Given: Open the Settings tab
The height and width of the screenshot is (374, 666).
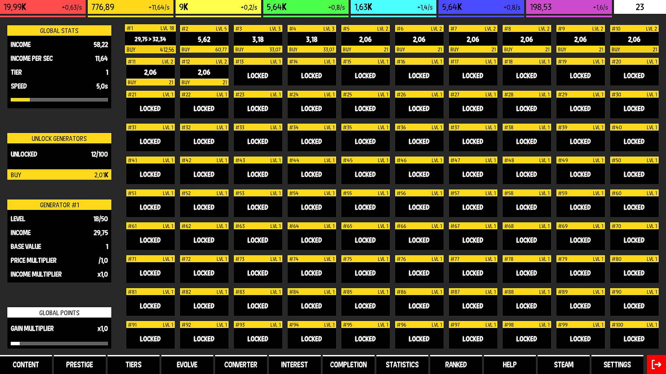Looking at the screenshot, I should pyautogui.click(x=617, y=365).
